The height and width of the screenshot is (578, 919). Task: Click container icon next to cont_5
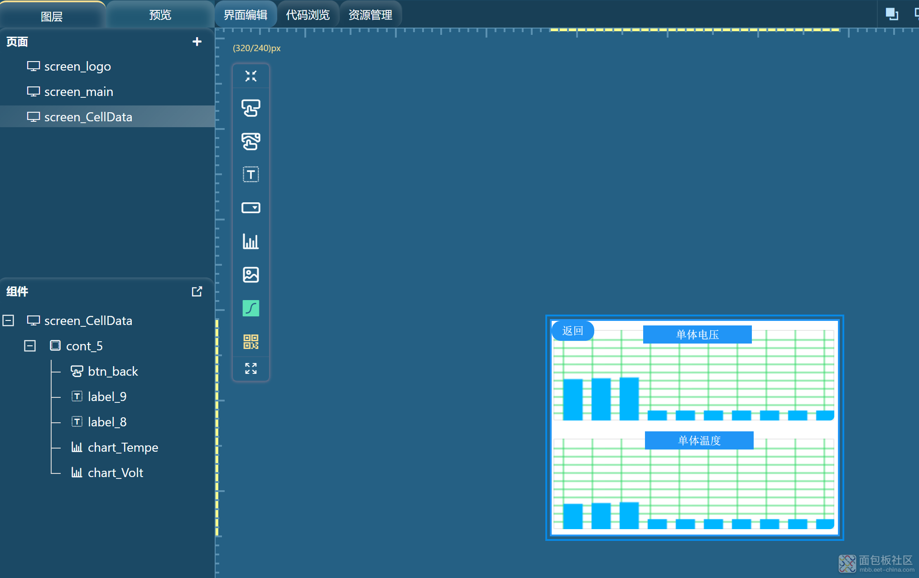(55, 346)
